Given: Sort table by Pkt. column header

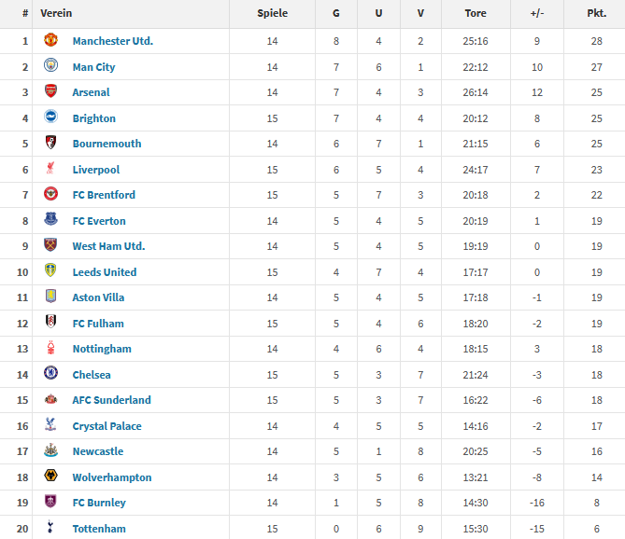Looking at the screenshot, I should point(596,14).
